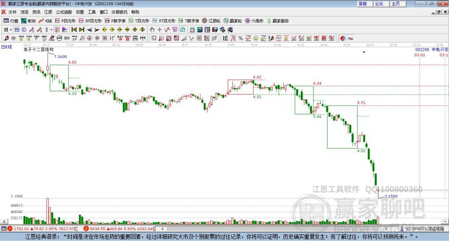Select SZ399001 深证成指 in status bar

click(424, 228)
